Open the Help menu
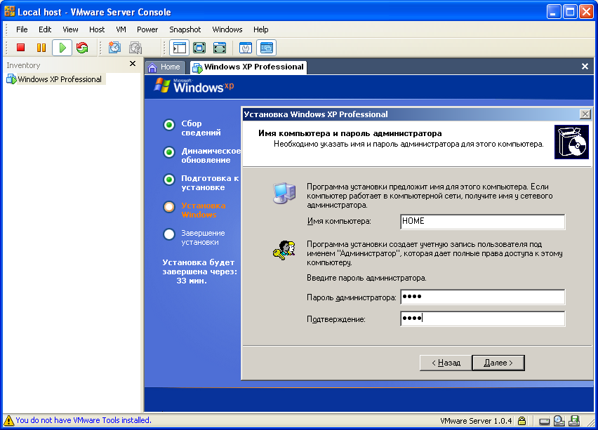Screen dimensions: 598x430 point(261,29)
